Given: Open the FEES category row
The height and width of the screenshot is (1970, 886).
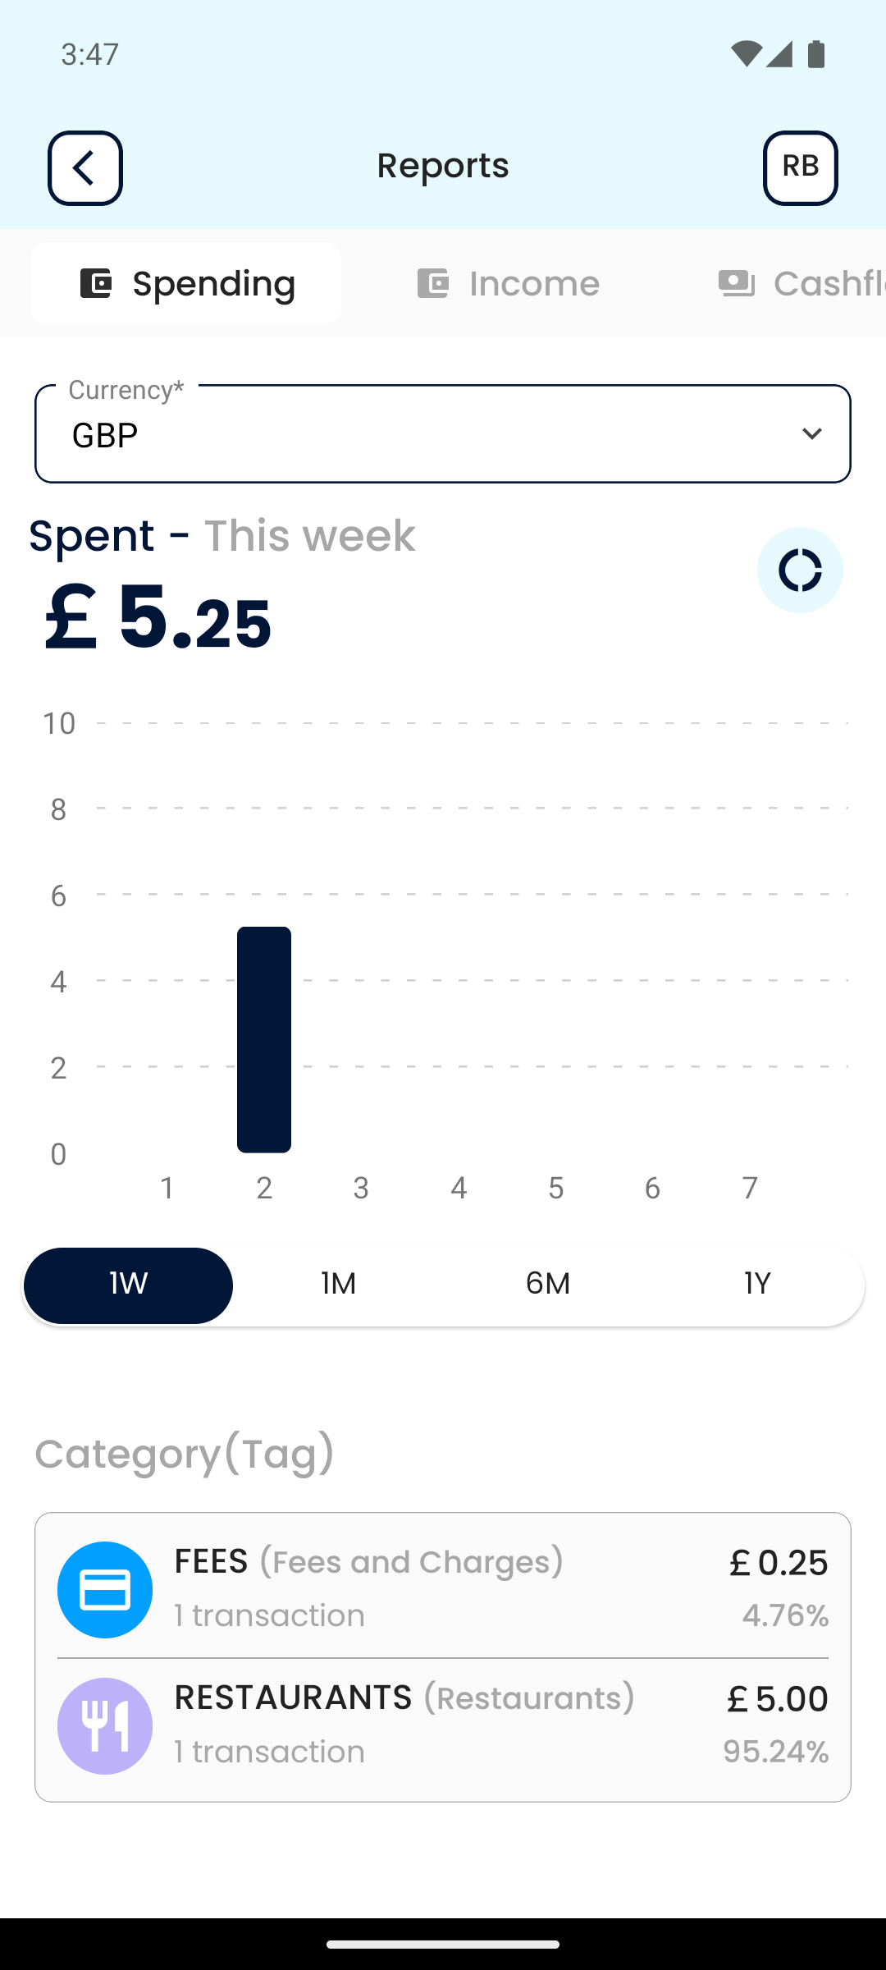Looking at the screenshot, I should pyautogui.click(x=443, y=1588).
